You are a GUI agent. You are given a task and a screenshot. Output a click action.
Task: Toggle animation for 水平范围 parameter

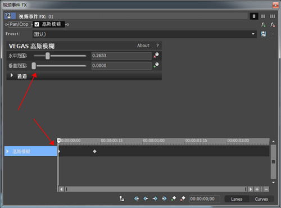click(156, 55)
